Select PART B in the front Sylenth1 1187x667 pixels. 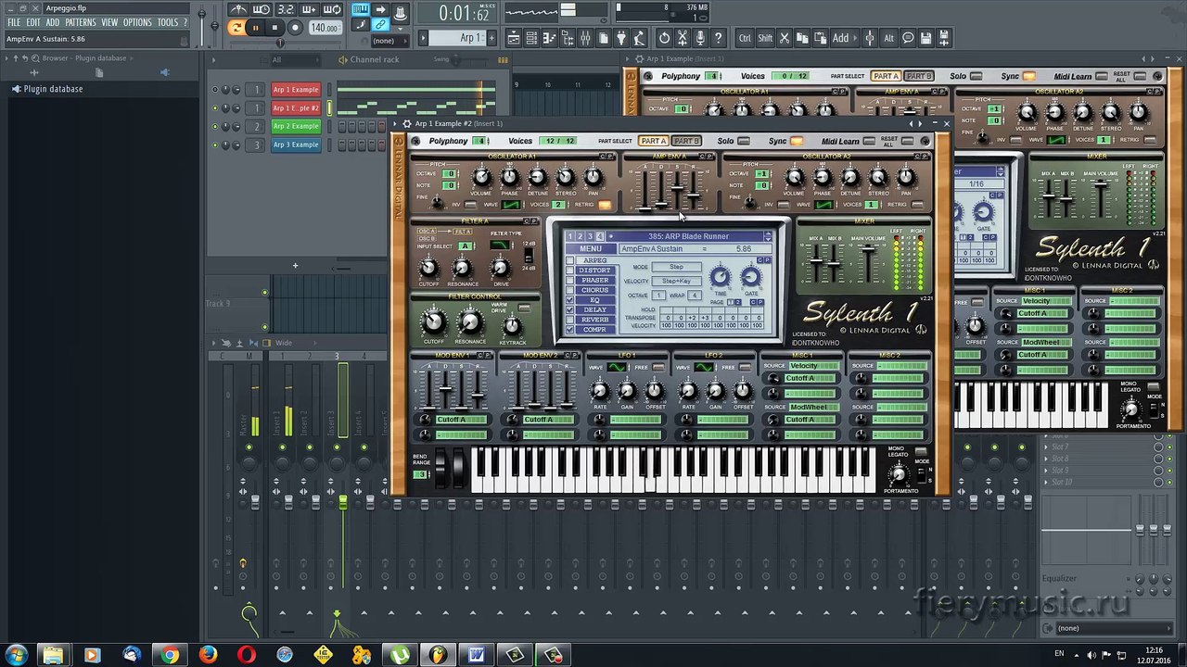click(x=686, y=141)
